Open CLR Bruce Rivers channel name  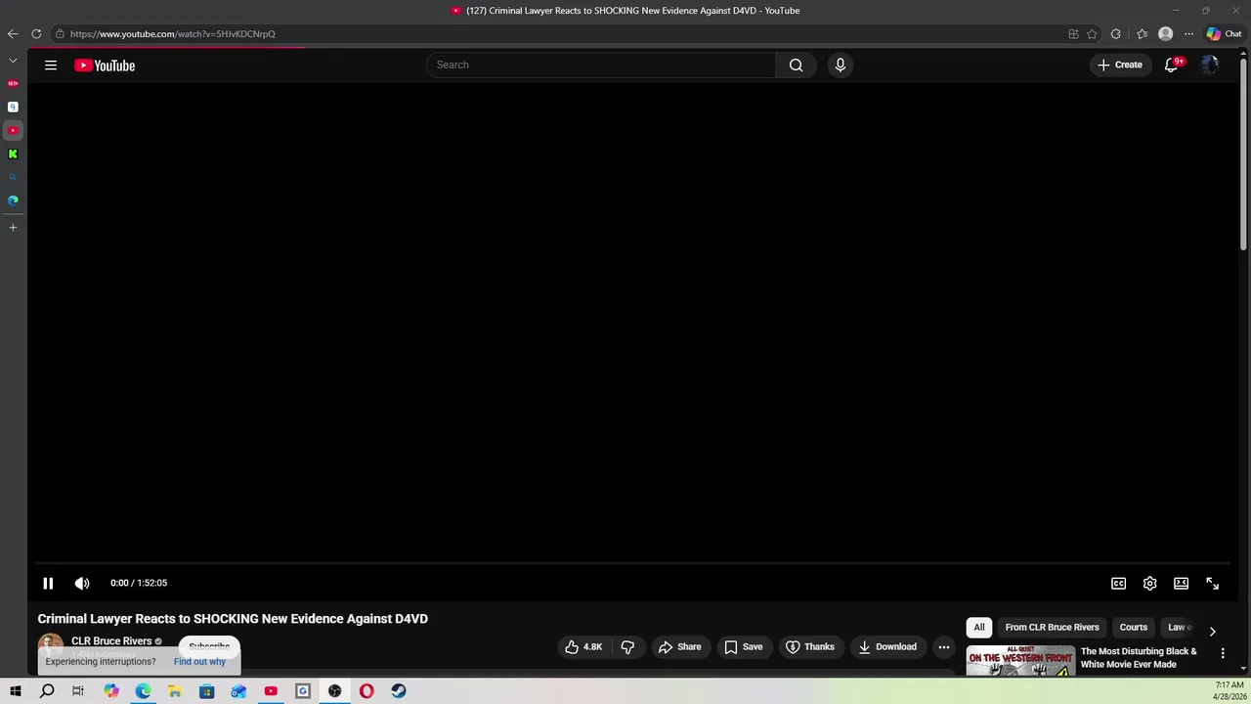(111, 641)
